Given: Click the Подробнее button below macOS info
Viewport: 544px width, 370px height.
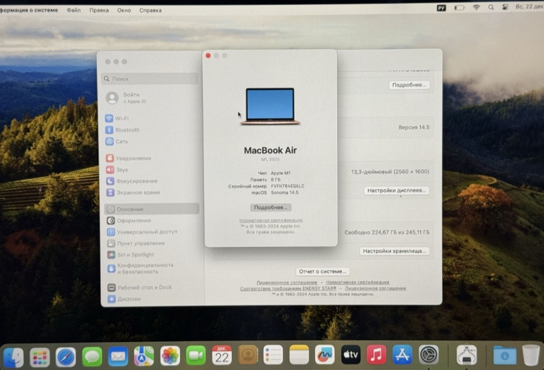Looking at the screenshot, I should point(270,207).
